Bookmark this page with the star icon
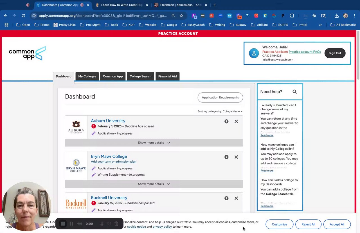Viewport: 360px width, 233px height. click(181, 16)
